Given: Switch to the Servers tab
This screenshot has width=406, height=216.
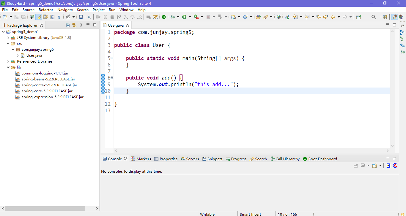Looking at the screenshot, I should (x=190, y=159).
